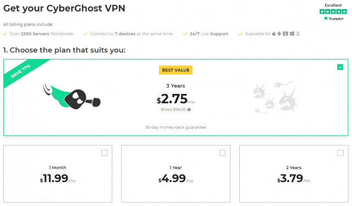The height and width of the screenshot is (206, 352).
Task: Check the 2 Years plan checkbox
Action: point(340,153)
